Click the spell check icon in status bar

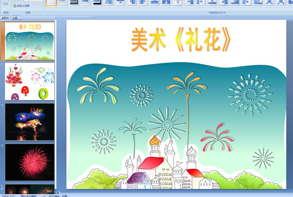pos(44,196)
